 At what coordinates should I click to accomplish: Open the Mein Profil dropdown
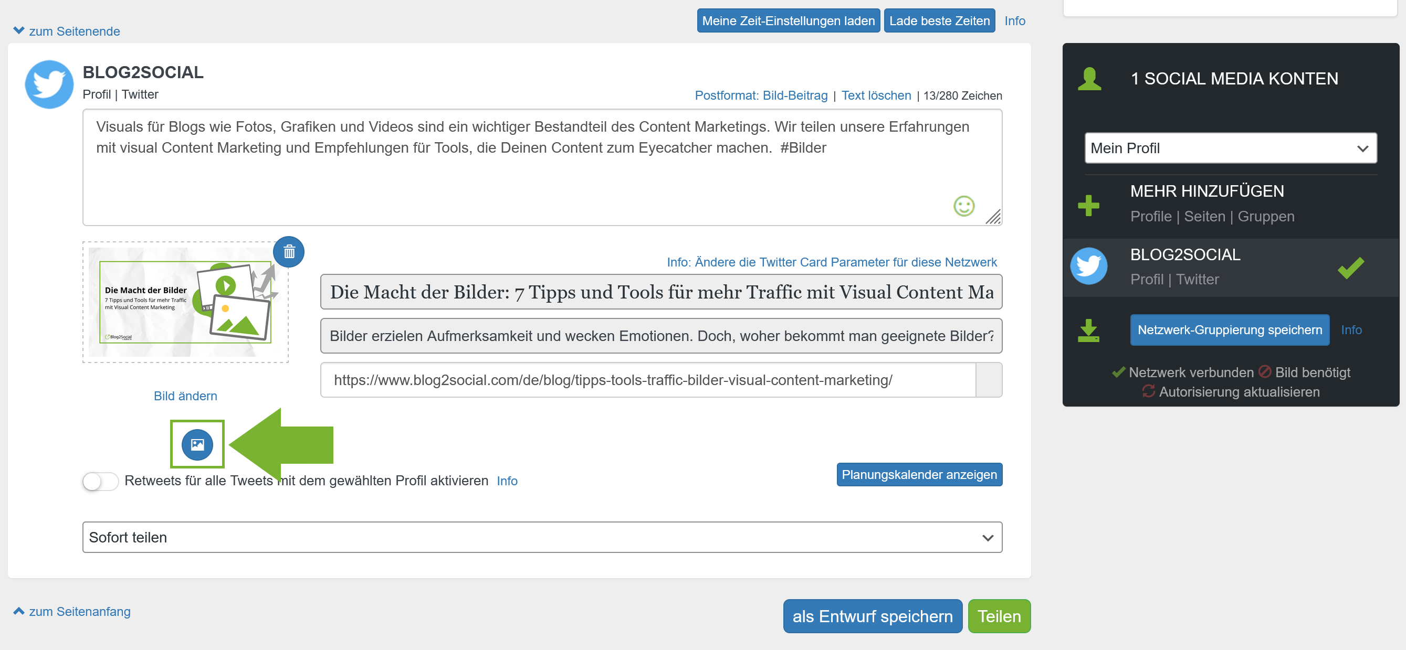[x=1230, y=148]
